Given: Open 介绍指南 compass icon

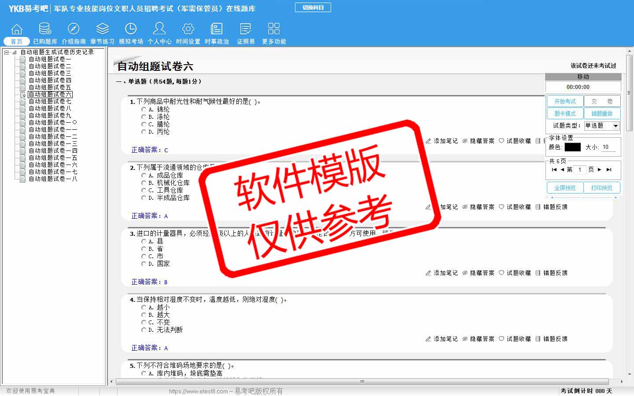Looking at the screenshot, I should point(74,29).
